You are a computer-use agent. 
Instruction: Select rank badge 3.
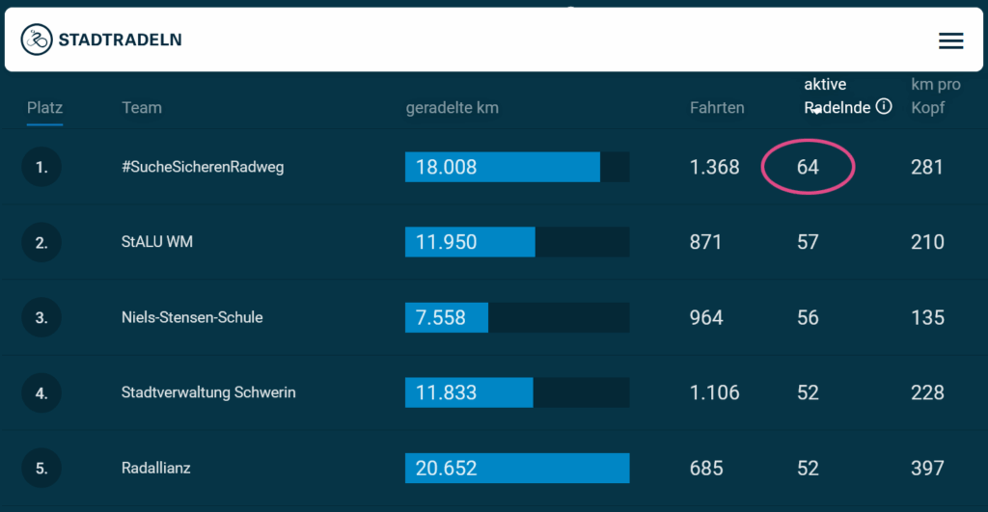[x=41, y=317]
